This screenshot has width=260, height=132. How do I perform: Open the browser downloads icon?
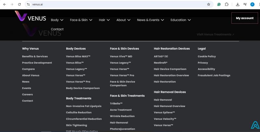pyautogui.click(x=238, y=5)
